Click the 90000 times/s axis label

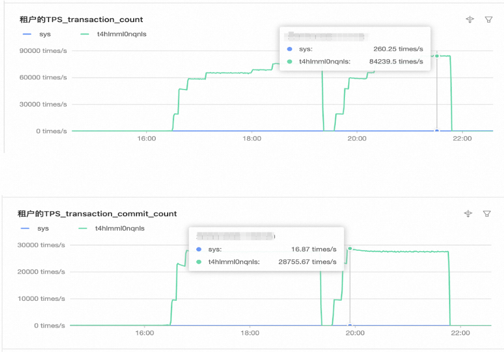(43, 51)
